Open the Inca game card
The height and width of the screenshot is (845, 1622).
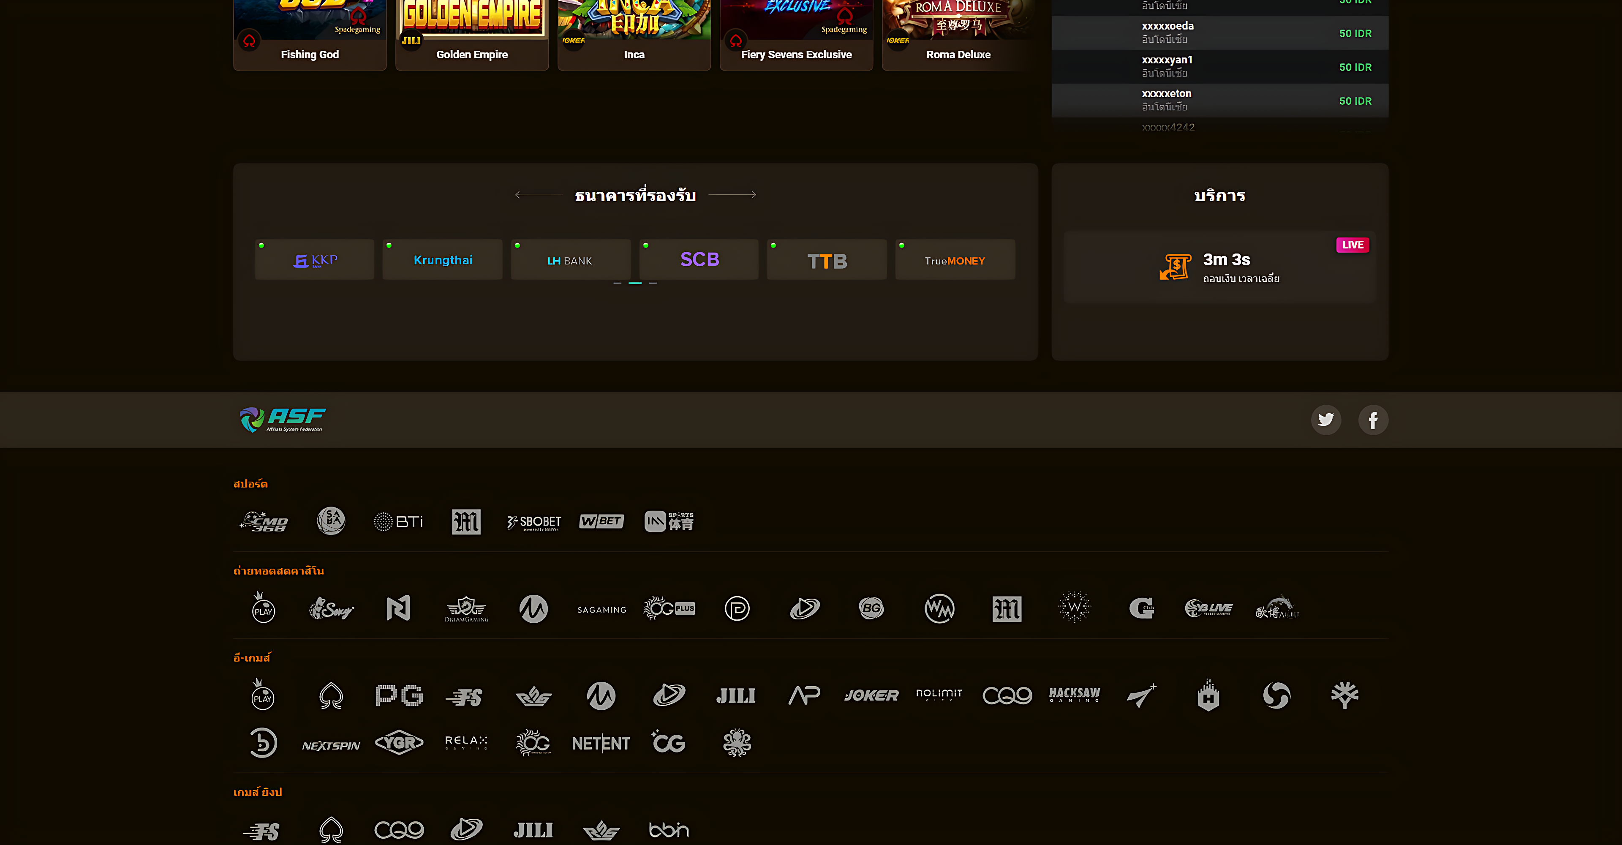click(634, 35)
